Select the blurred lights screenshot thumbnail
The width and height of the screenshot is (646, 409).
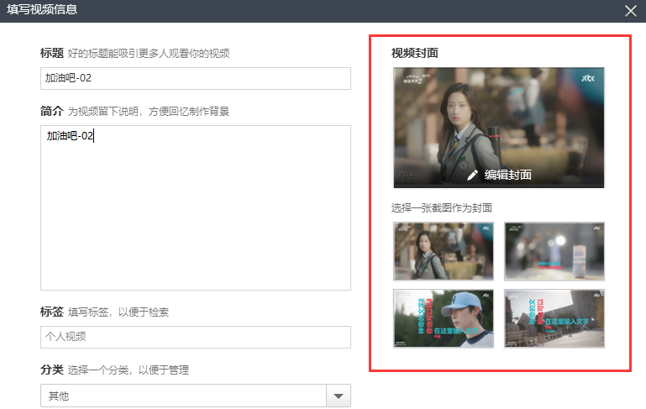554,251
